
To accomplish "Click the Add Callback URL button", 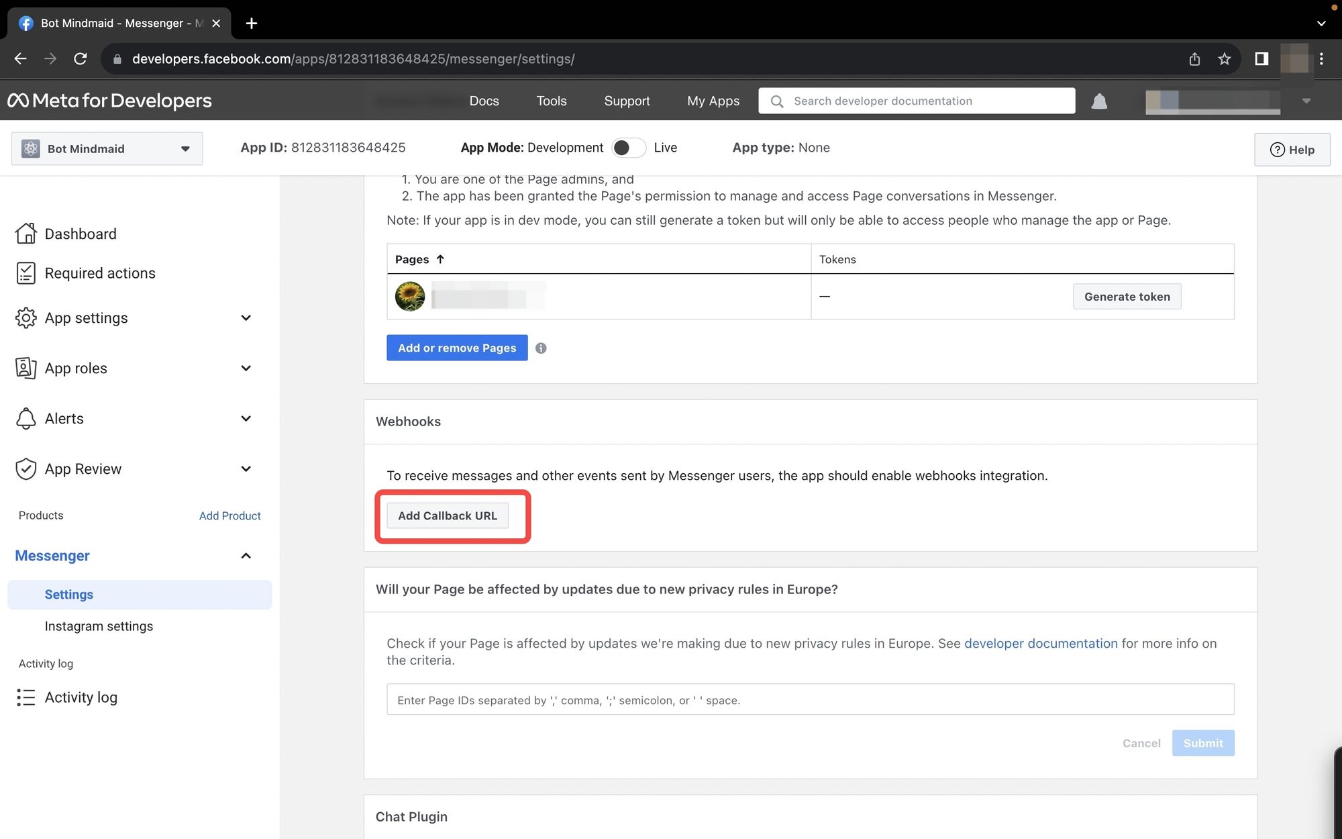I will click(448, 515).
